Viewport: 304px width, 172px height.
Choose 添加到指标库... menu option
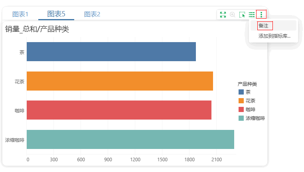point(274,36)
